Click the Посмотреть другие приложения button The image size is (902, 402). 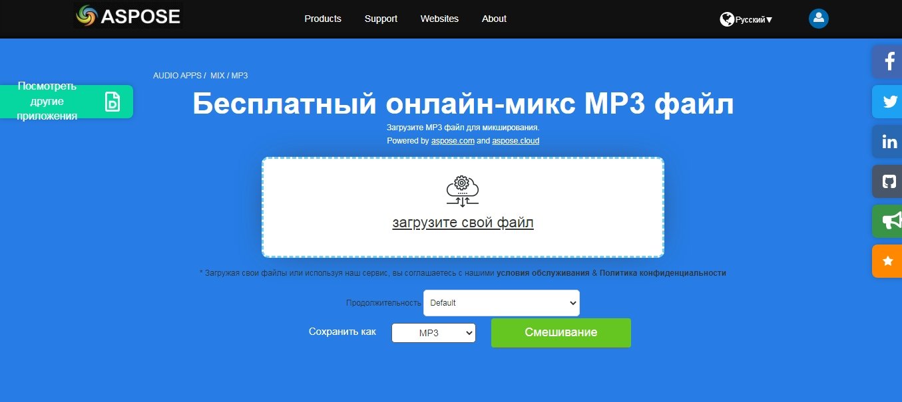[67, 102]
